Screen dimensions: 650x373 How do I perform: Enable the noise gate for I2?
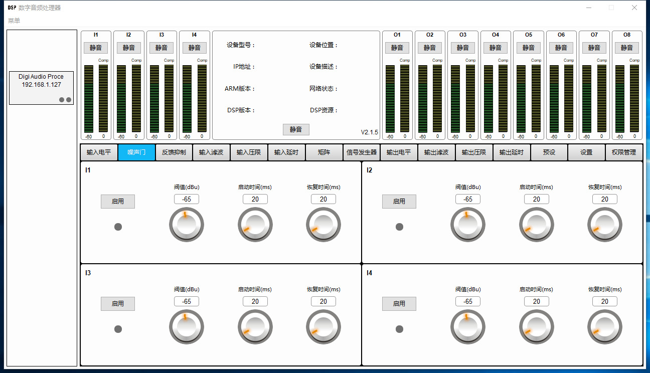[399, 202]
